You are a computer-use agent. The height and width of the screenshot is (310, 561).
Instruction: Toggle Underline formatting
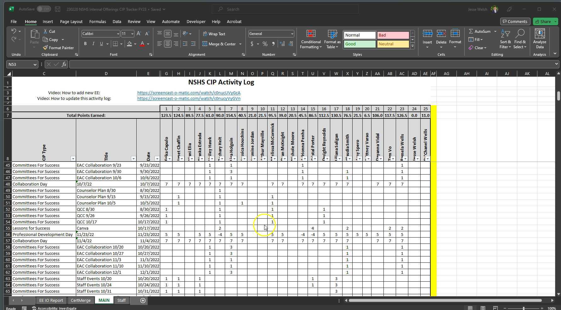click(101, 44)
